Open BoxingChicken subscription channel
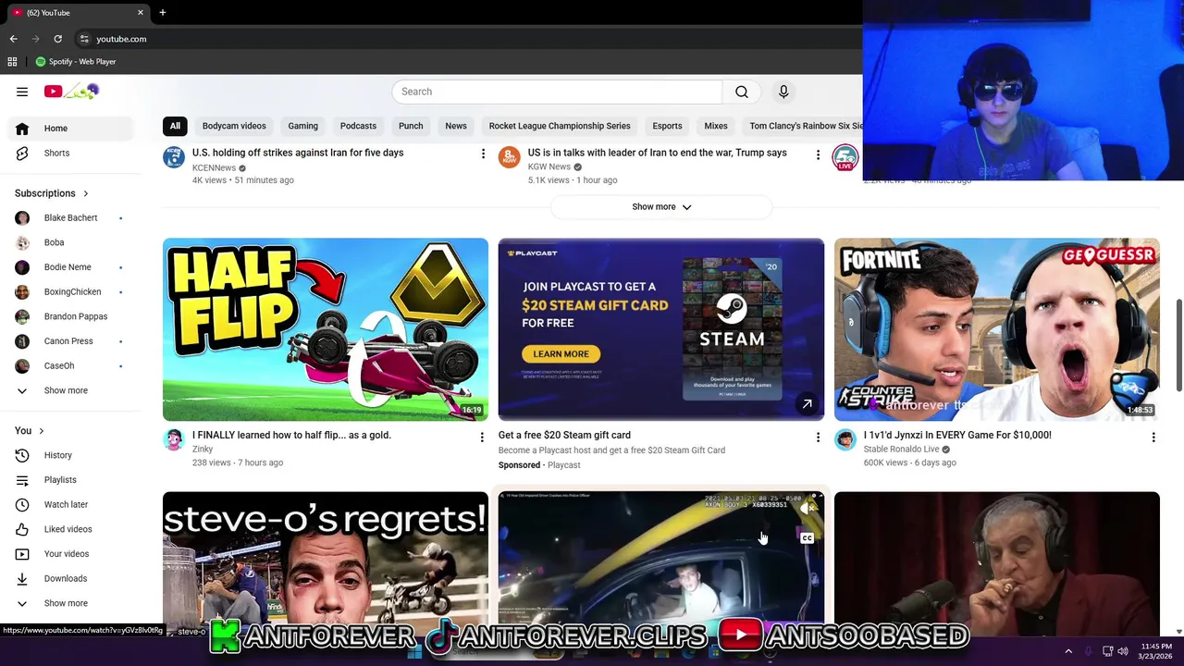 pyautogui.click(x=69, y=292)
